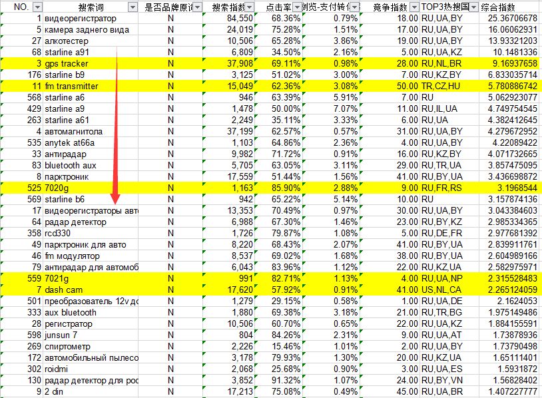This screenshot has height=398, width=542.
Task: Select the highlighted '7021g' cell
Action: pos(91,278)
